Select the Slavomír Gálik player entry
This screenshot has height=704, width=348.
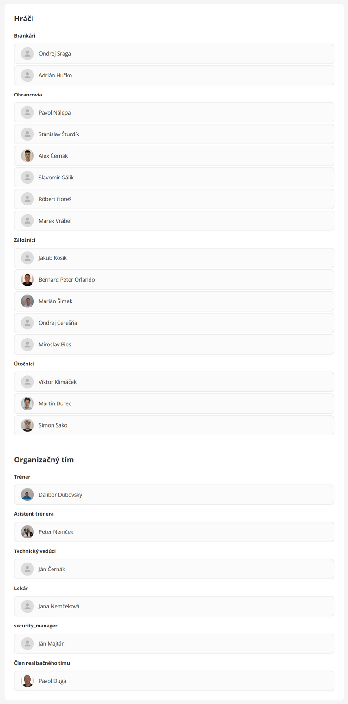pos(174,178)
